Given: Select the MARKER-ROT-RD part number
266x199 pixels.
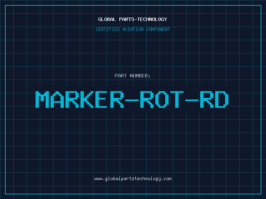Looking at the screenshot, I should 132,99.
